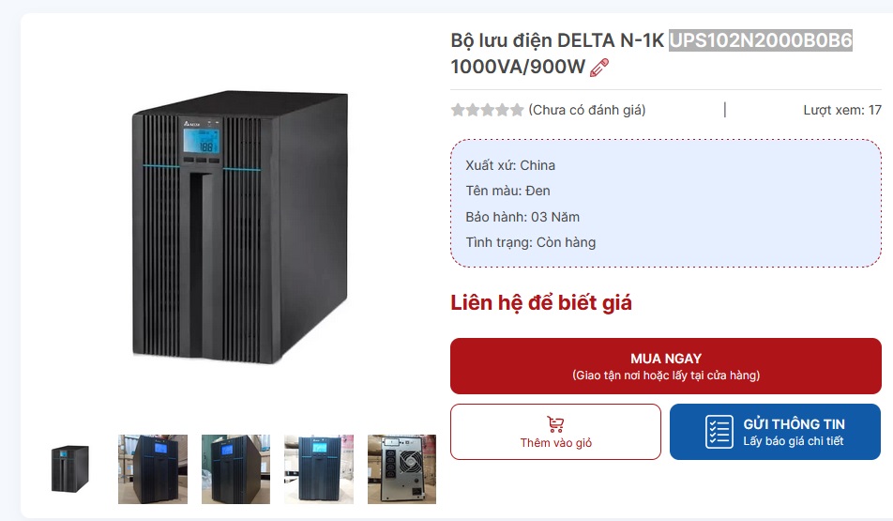Image resolution: width=893 pixels, height=521 pixels.
Task: Click the red pencil edit icon
Action: [x=598, y=68]
